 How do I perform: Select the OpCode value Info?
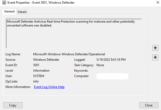pyautogui.click(x=36, y=81)
